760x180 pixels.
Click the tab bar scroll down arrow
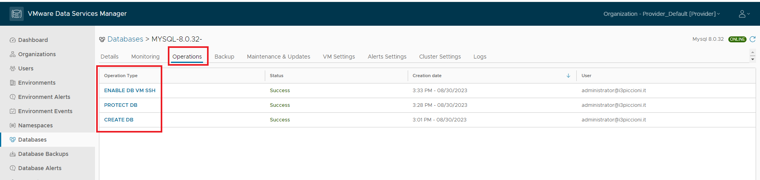pos(752,59)
